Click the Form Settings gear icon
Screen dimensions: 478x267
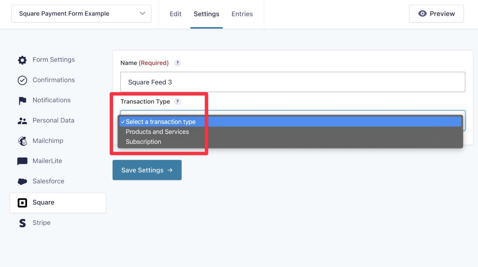(22, 60)
